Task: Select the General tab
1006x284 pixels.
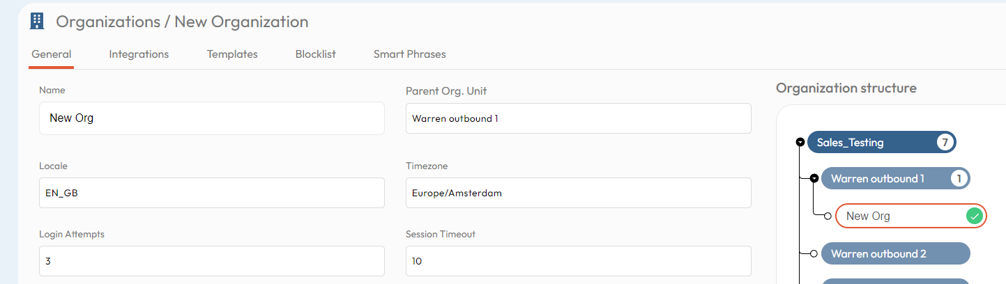Action: pyautogui.click(x=52, y=54)
